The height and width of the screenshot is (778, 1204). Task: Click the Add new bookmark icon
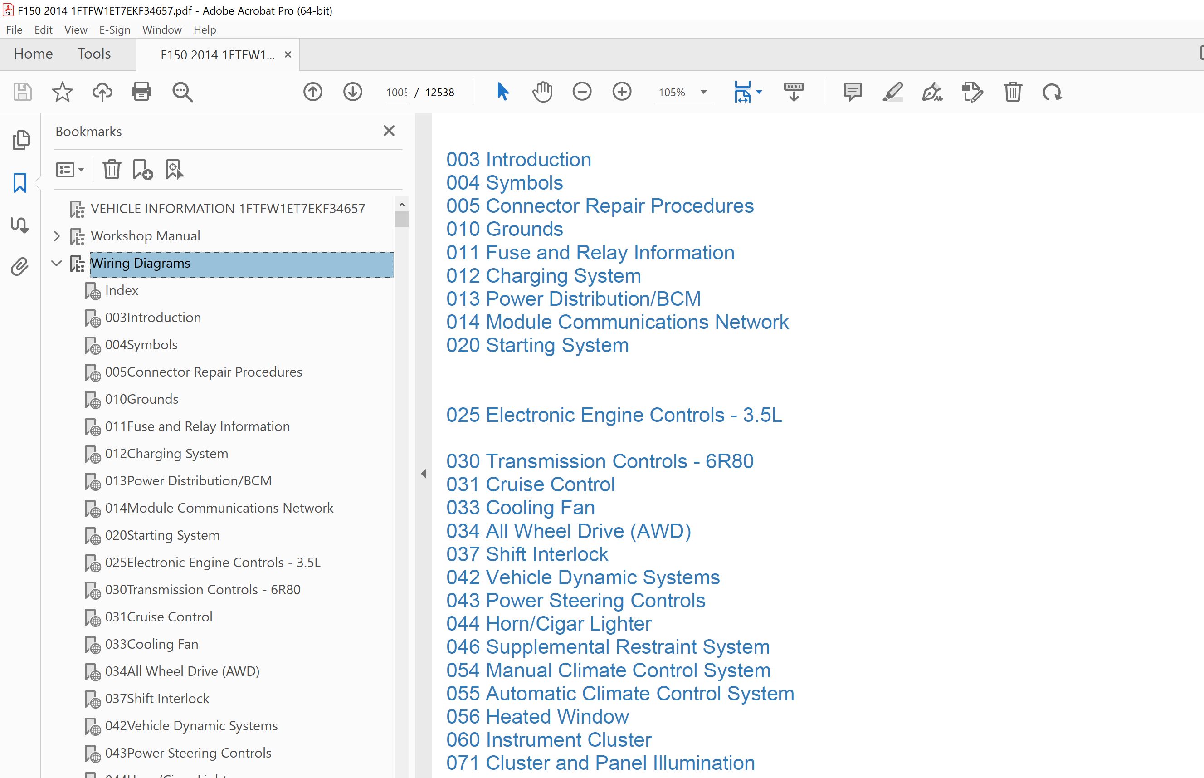pos(142,170)
